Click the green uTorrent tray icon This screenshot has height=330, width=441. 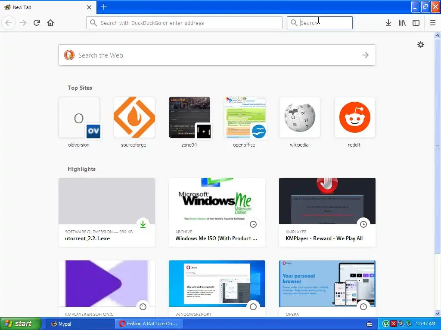point(385,324)
